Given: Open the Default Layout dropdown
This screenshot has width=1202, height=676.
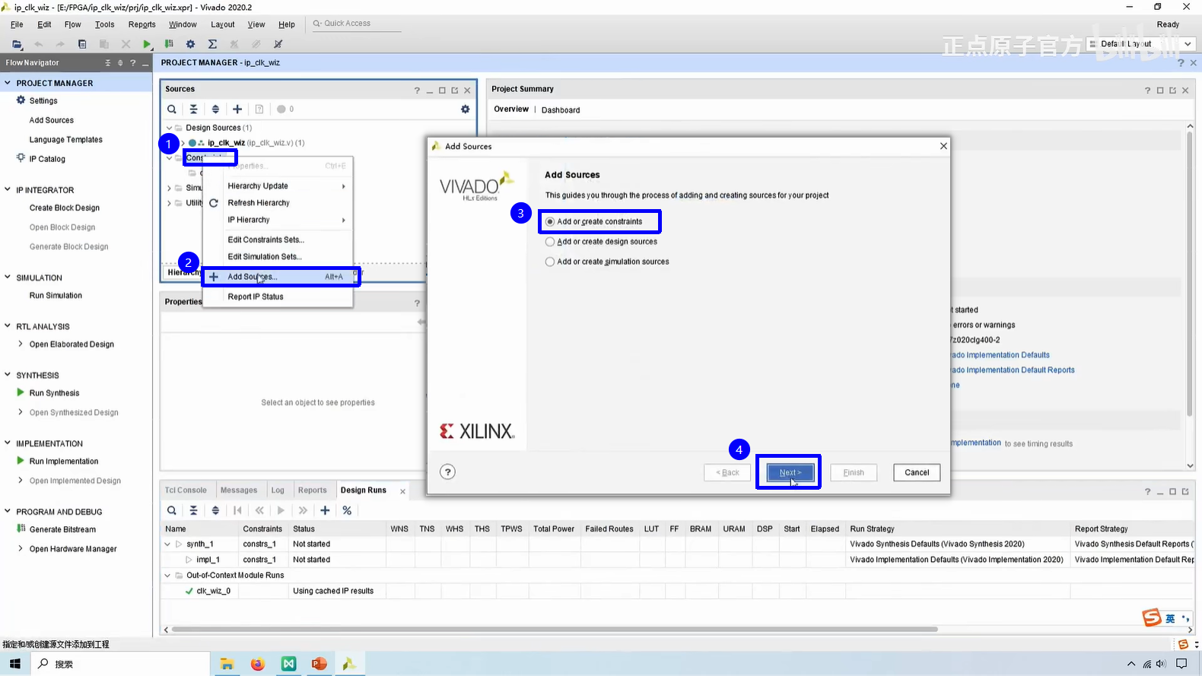Looking at the screenshot, I should click(1141, 44).
